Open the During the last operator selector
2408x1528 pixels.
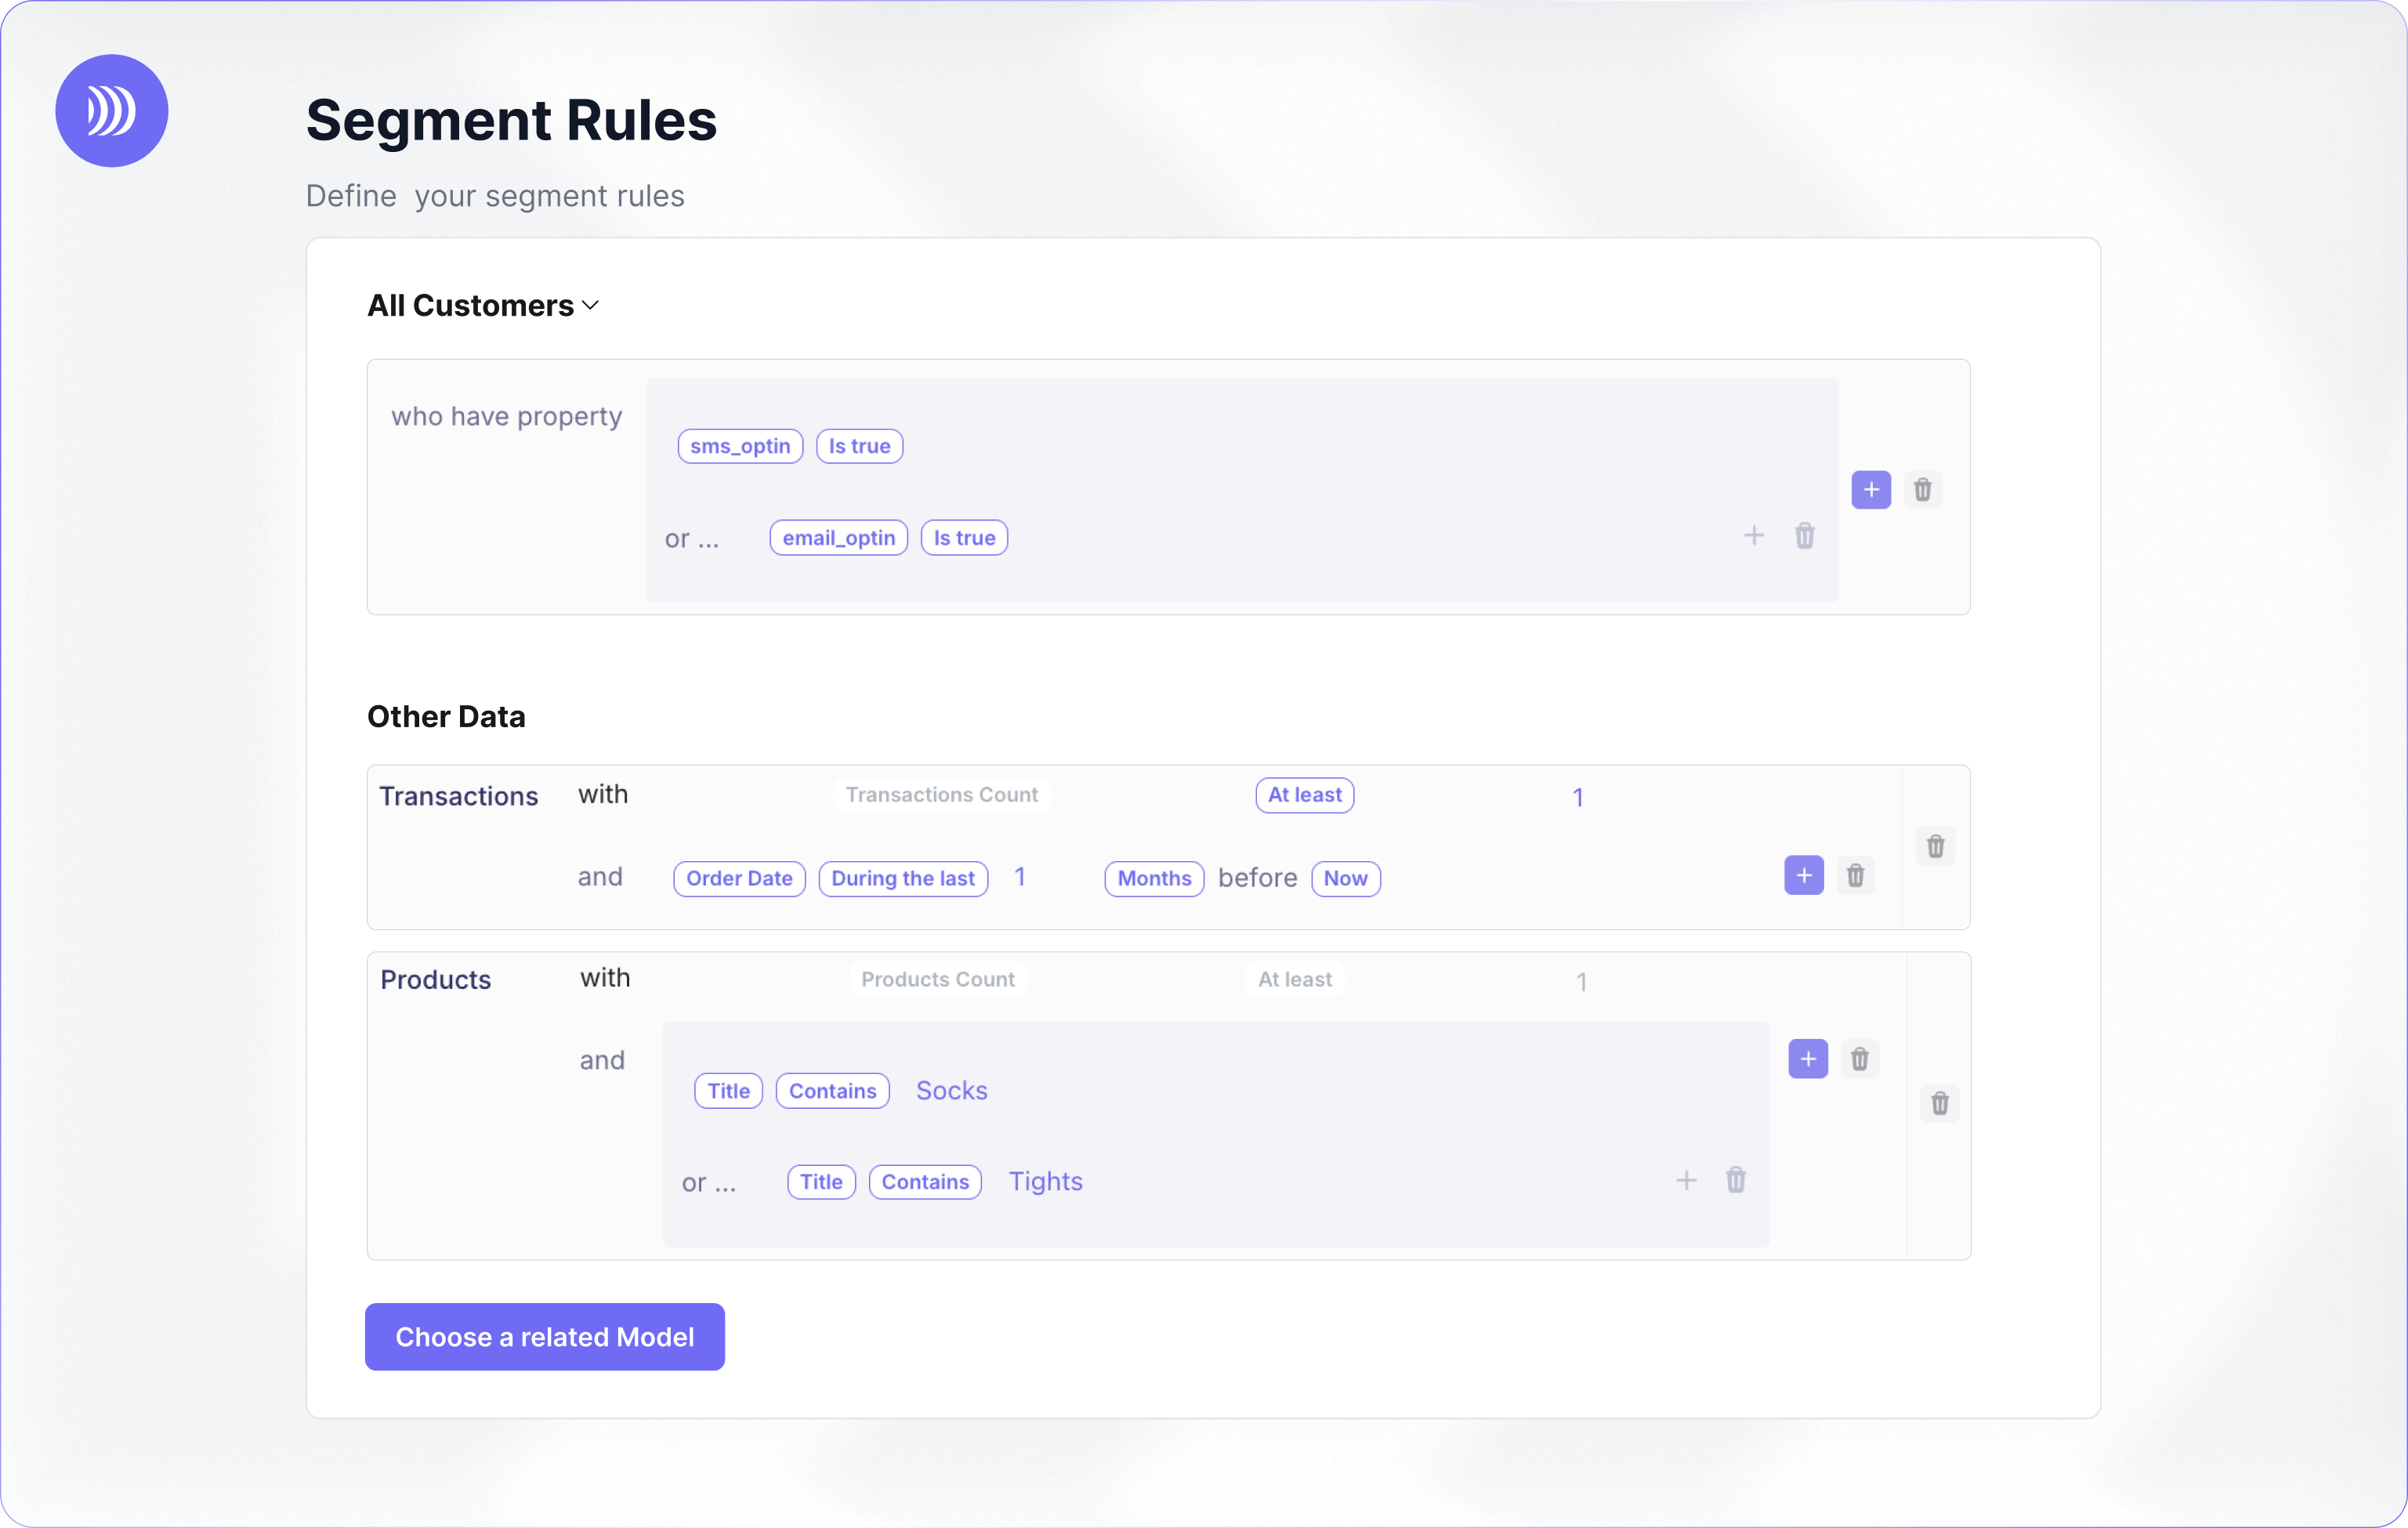[902, 879]
